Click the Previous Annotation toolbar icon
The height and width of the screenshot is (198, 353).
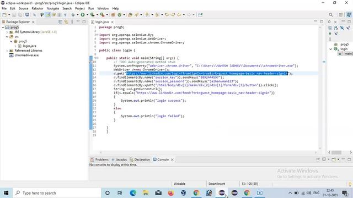tap(157, 15)
